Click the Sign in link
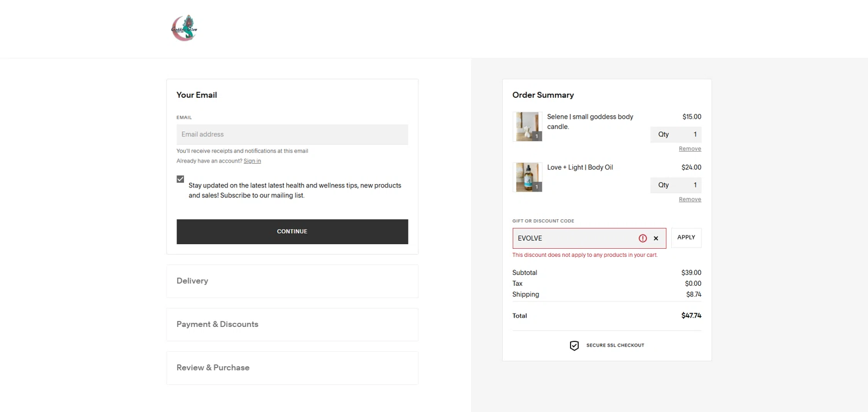868x412 pixels. (x=252, y=161)
